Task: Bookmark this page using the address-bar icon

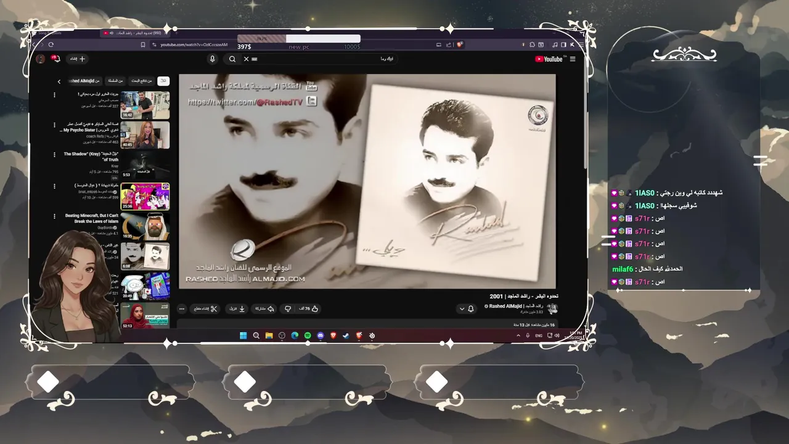Action: [143, 44]
